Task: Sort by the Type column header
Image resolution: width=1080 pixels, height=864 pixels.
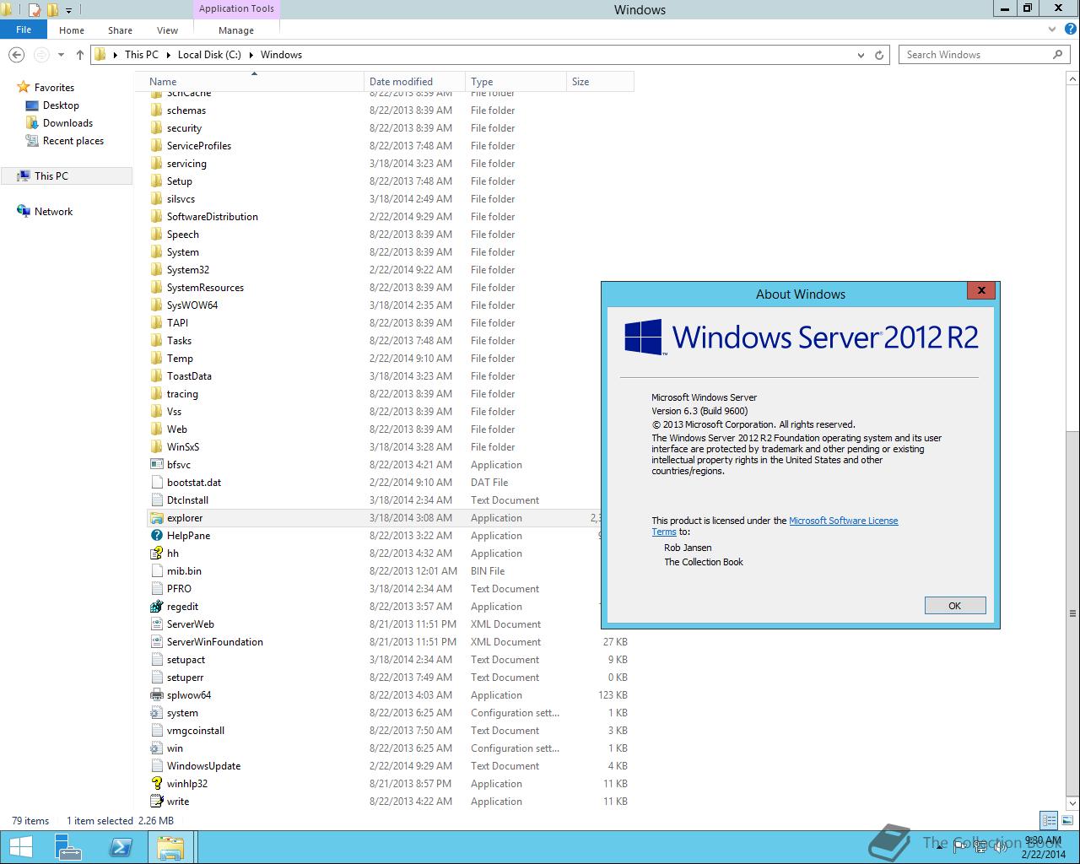Action: [x=516, y=82]
